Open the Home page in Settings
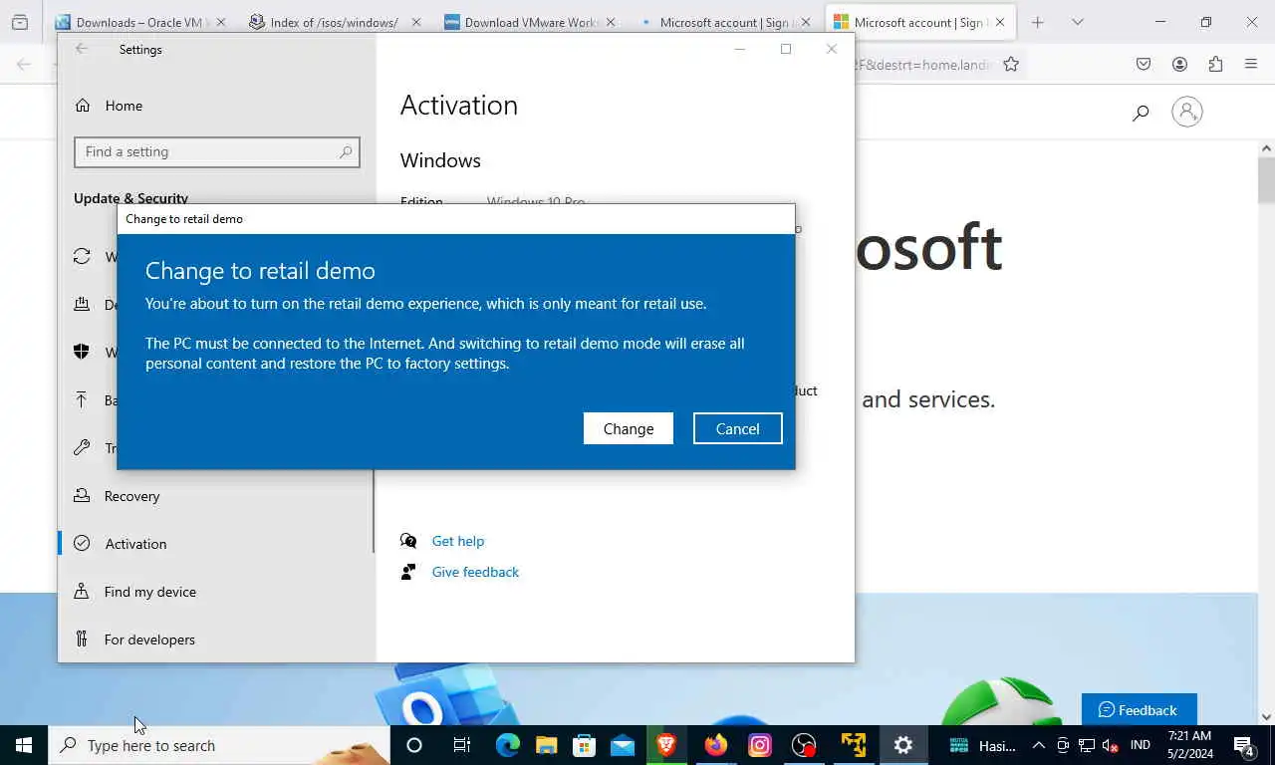Image resolution: width=1275 pixels, height=765 pixels. 124,106
